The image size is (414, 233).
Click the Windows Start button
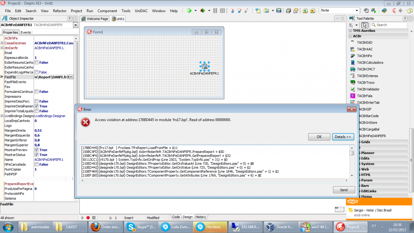click(x=8, y=227)
